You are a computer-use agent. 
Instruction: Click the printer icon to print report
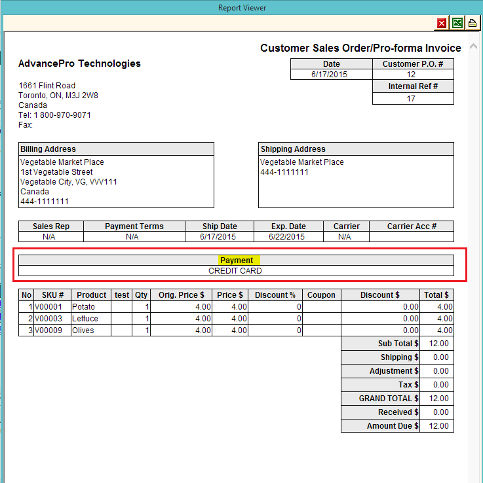point(472,24)
